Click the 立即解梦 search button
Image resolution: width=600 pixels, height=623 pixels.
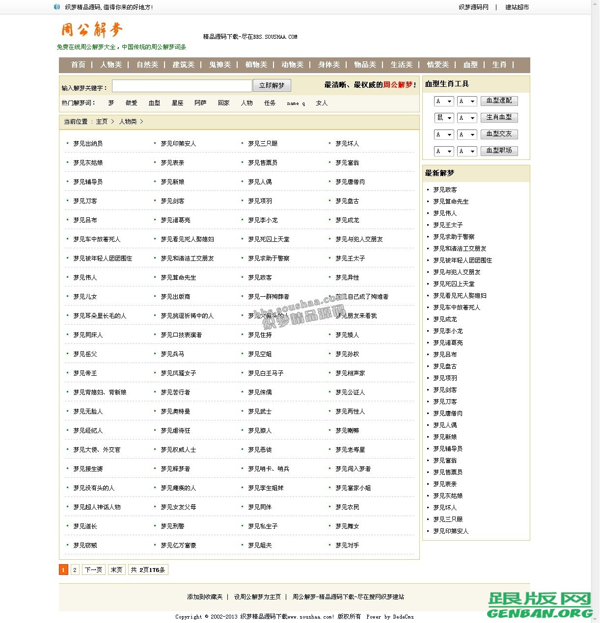click(272, 85)
